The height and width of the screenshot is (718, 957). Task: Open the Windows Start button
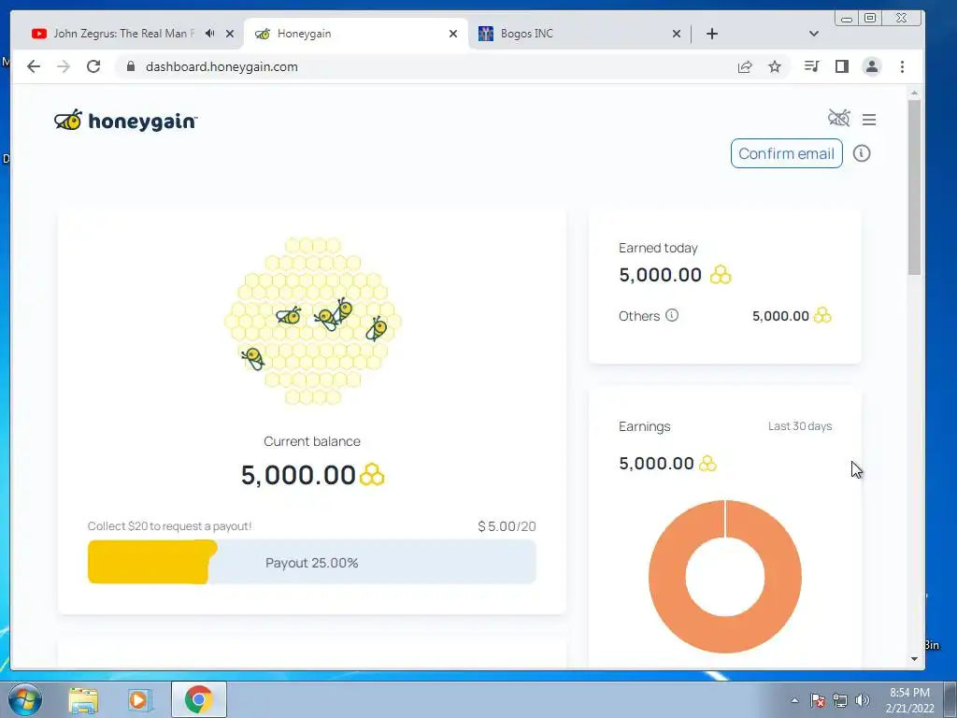click(x=25, y=699)
